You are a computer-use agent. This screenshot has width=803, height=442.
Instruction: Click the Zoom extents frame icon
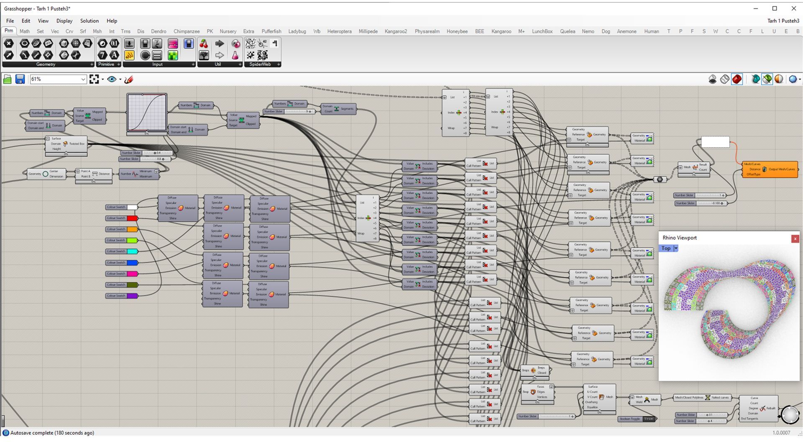click(x=94, y=79)
